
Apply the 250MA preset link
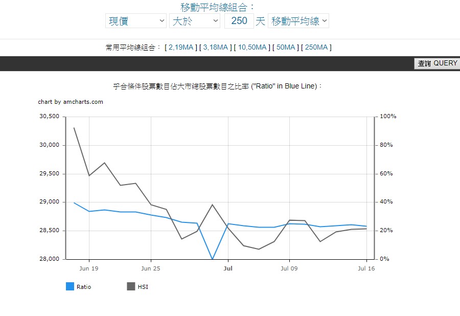[x=316, y=48]
